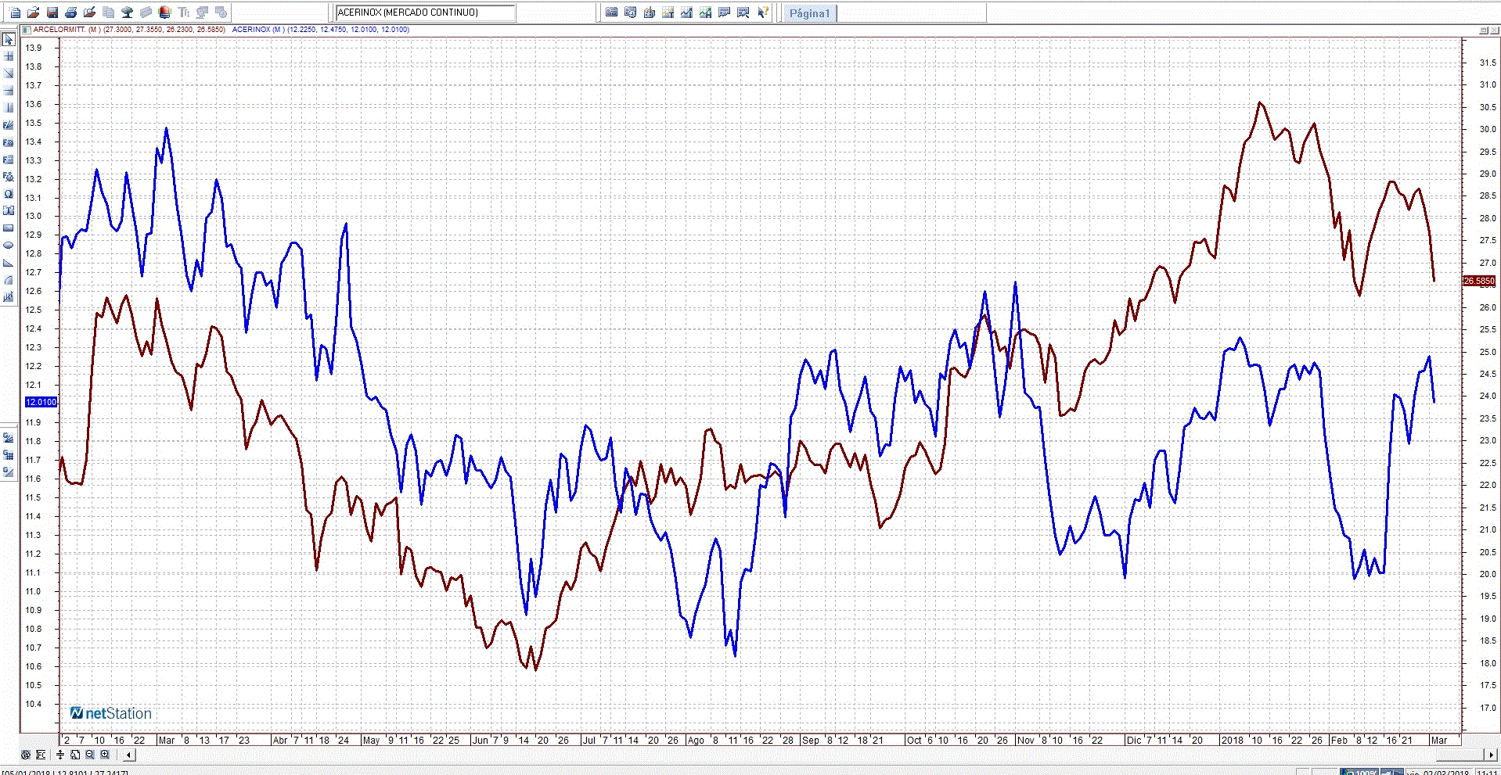Create a new document from the toolbar

click(15, 13)
